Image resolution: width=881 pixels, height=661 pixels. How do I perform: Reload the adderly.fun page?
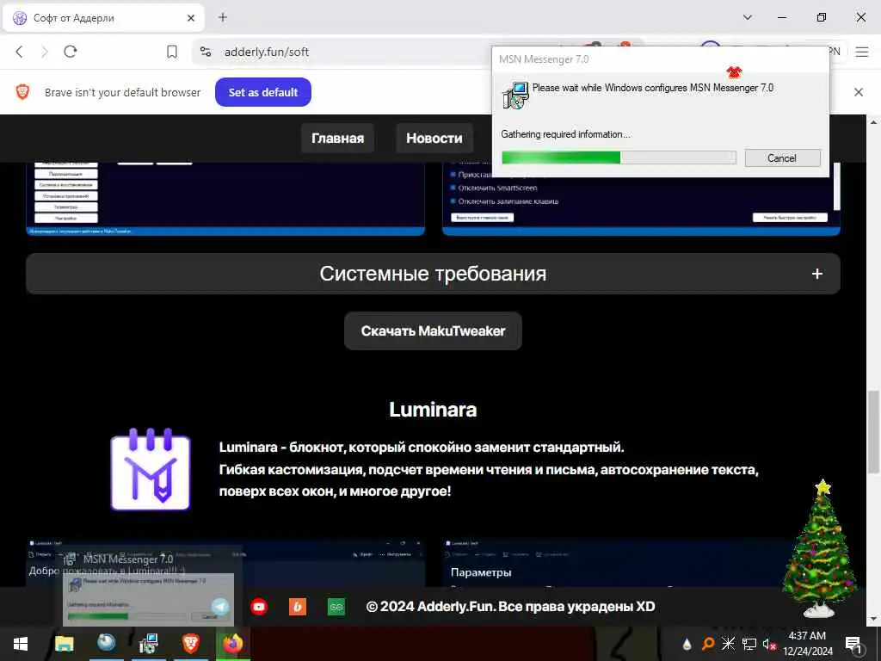[71, 52]
